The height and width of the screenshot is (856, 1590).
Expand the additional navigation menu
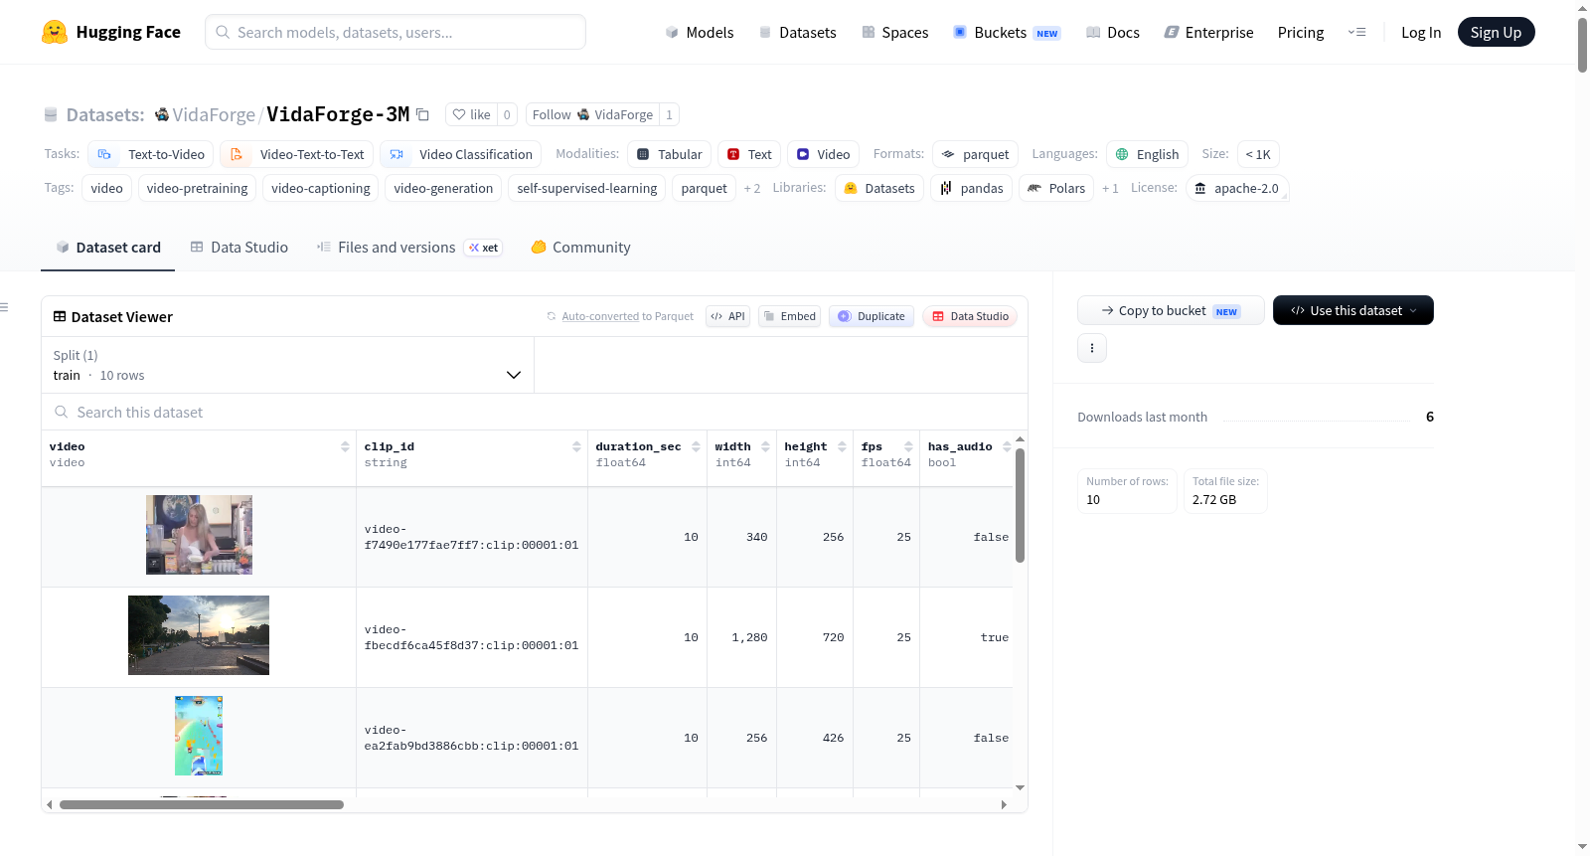point(1356,32)
